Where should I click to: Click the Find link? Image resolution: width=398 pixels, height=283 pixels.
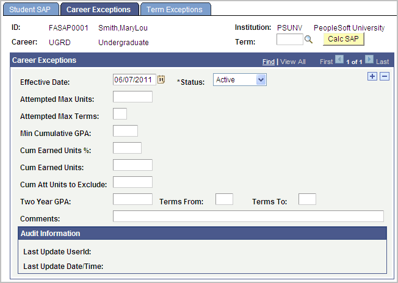(x=269, y=62)
